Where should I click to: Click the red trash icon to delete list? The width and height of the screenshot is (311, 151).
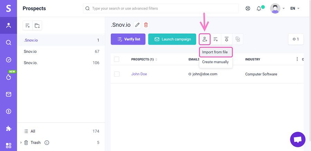pyautogui.click(x=146, y=25)
